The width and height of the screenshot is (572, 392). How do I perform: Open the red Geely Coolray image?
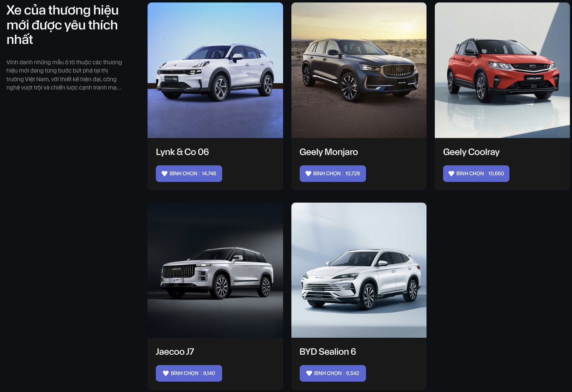click(502, 70)
